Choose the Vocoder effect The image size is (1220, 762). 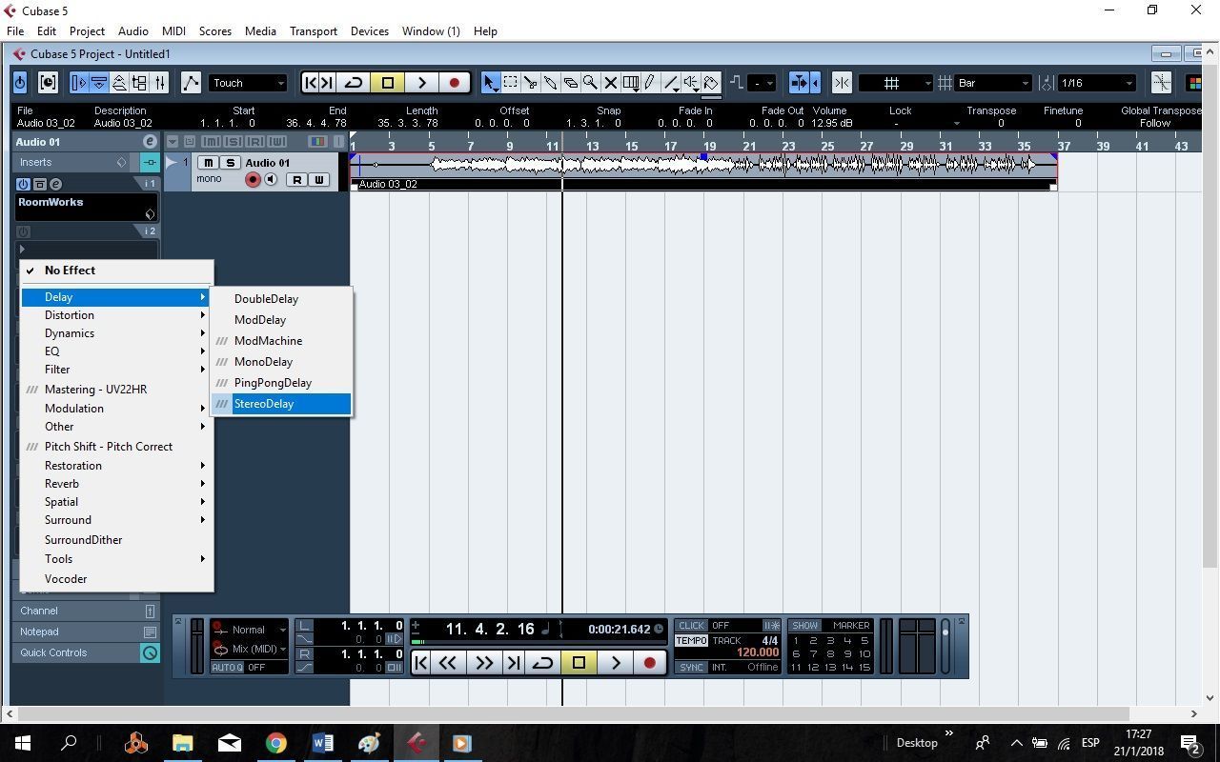pyautogui.click(x=115, y=579)
